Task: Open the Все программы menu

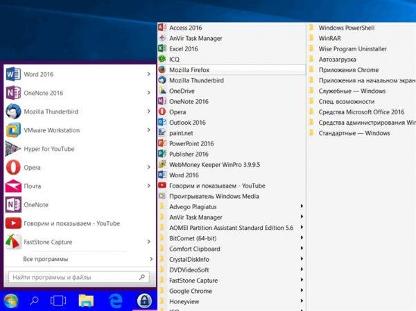Action: point(80,259)
